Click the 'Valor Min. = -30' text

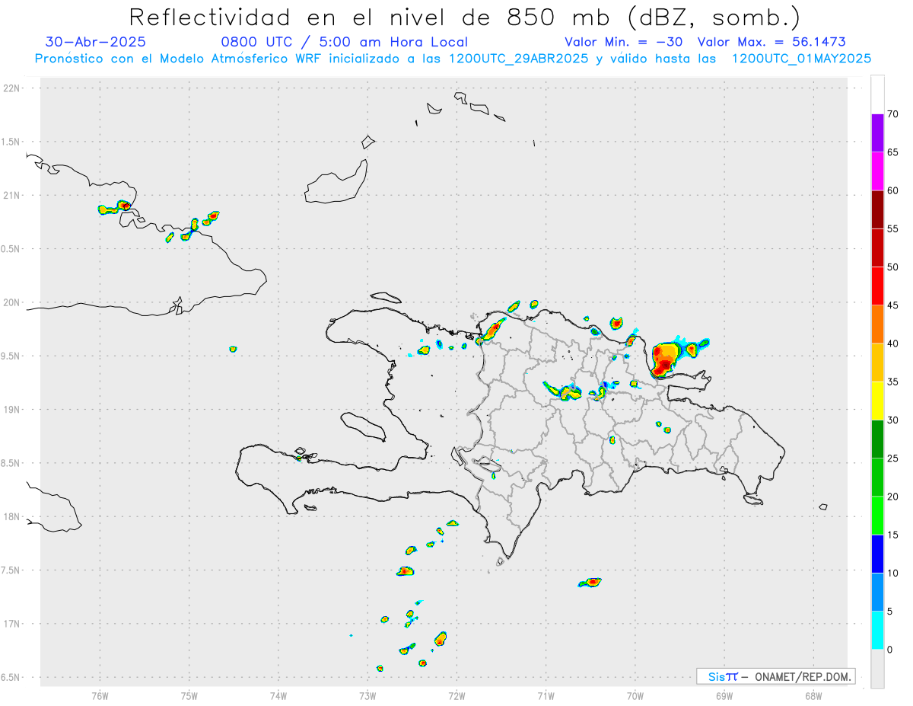[623, 42]
